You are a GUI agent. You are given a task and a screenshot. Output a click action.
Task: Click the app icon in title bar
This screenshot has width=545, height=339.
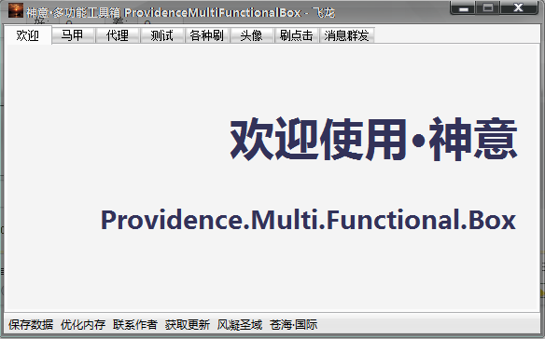point(16,10)
